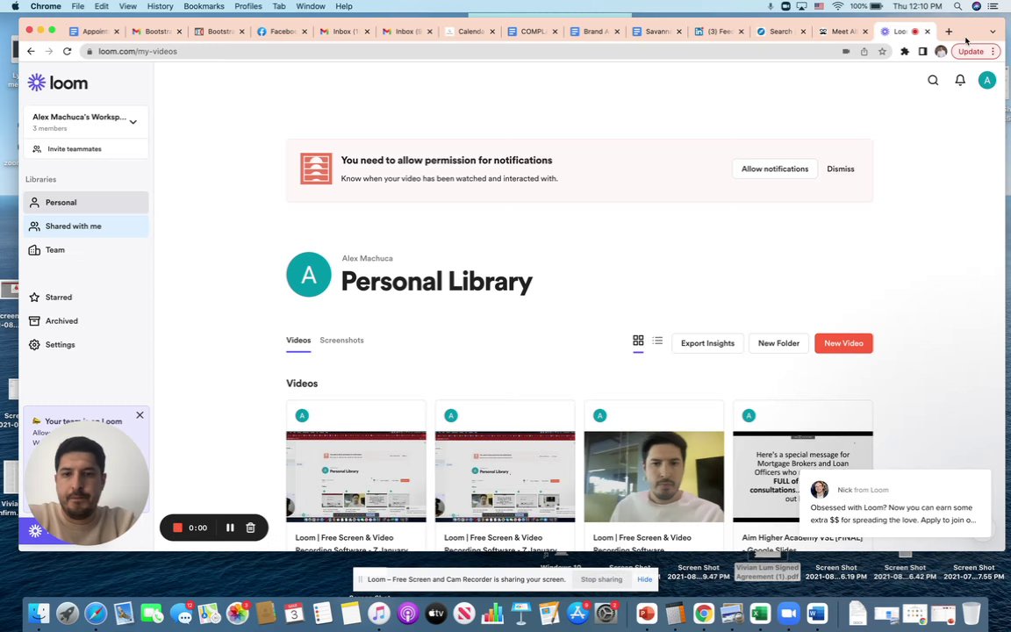Image resolution: width=1011 pixels, height=632 pixels.
Task: Delete the recording with the trash icon
Action: (251, 528)
